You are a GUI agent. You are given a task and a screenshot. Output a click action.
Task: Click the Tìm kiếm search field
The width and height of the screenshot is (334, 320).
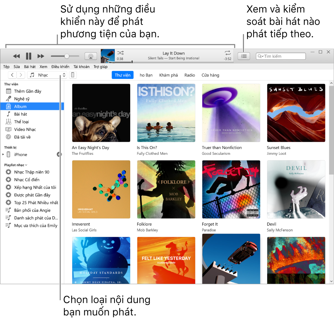point(281,56)
